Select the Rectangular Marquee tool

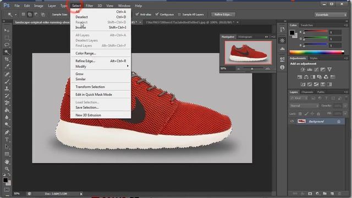7,37
